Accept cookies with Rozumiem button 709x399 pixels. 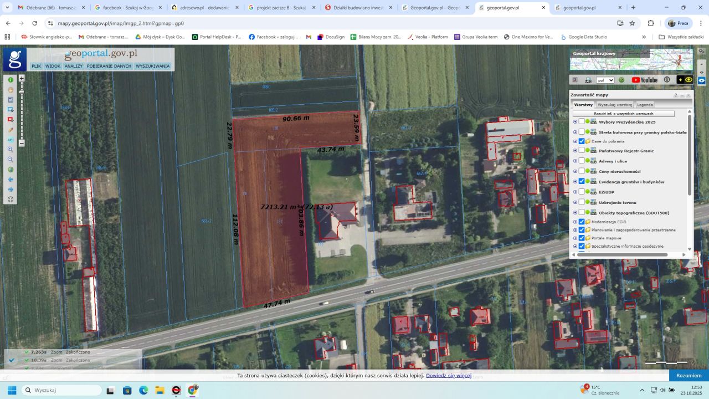click(x=689, y=375)
